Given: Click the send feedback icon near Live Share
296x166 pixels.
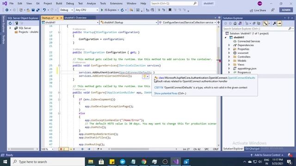Looking at the screenshot, I should 273,10.
